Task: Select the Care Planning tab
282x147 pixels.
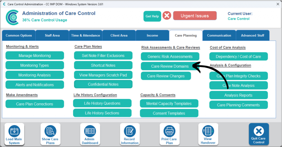Action: 186,35
